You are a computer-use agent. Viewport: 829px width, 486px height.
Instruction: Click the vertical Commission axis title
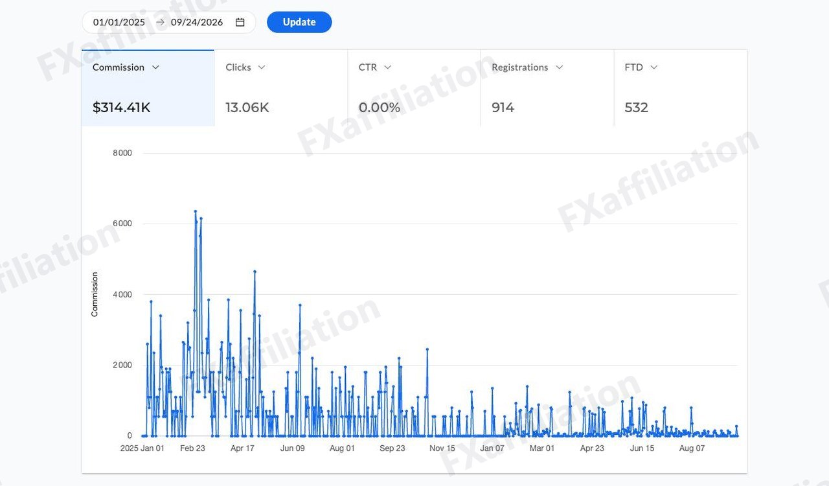click(95, 294)
